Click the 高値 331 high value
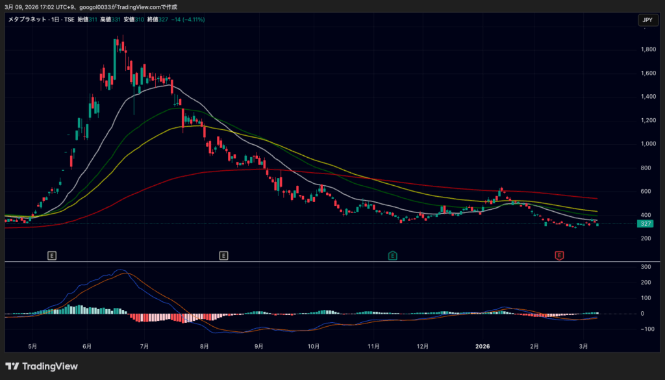Viewport: 665px width, 380px height. [110, 20]
